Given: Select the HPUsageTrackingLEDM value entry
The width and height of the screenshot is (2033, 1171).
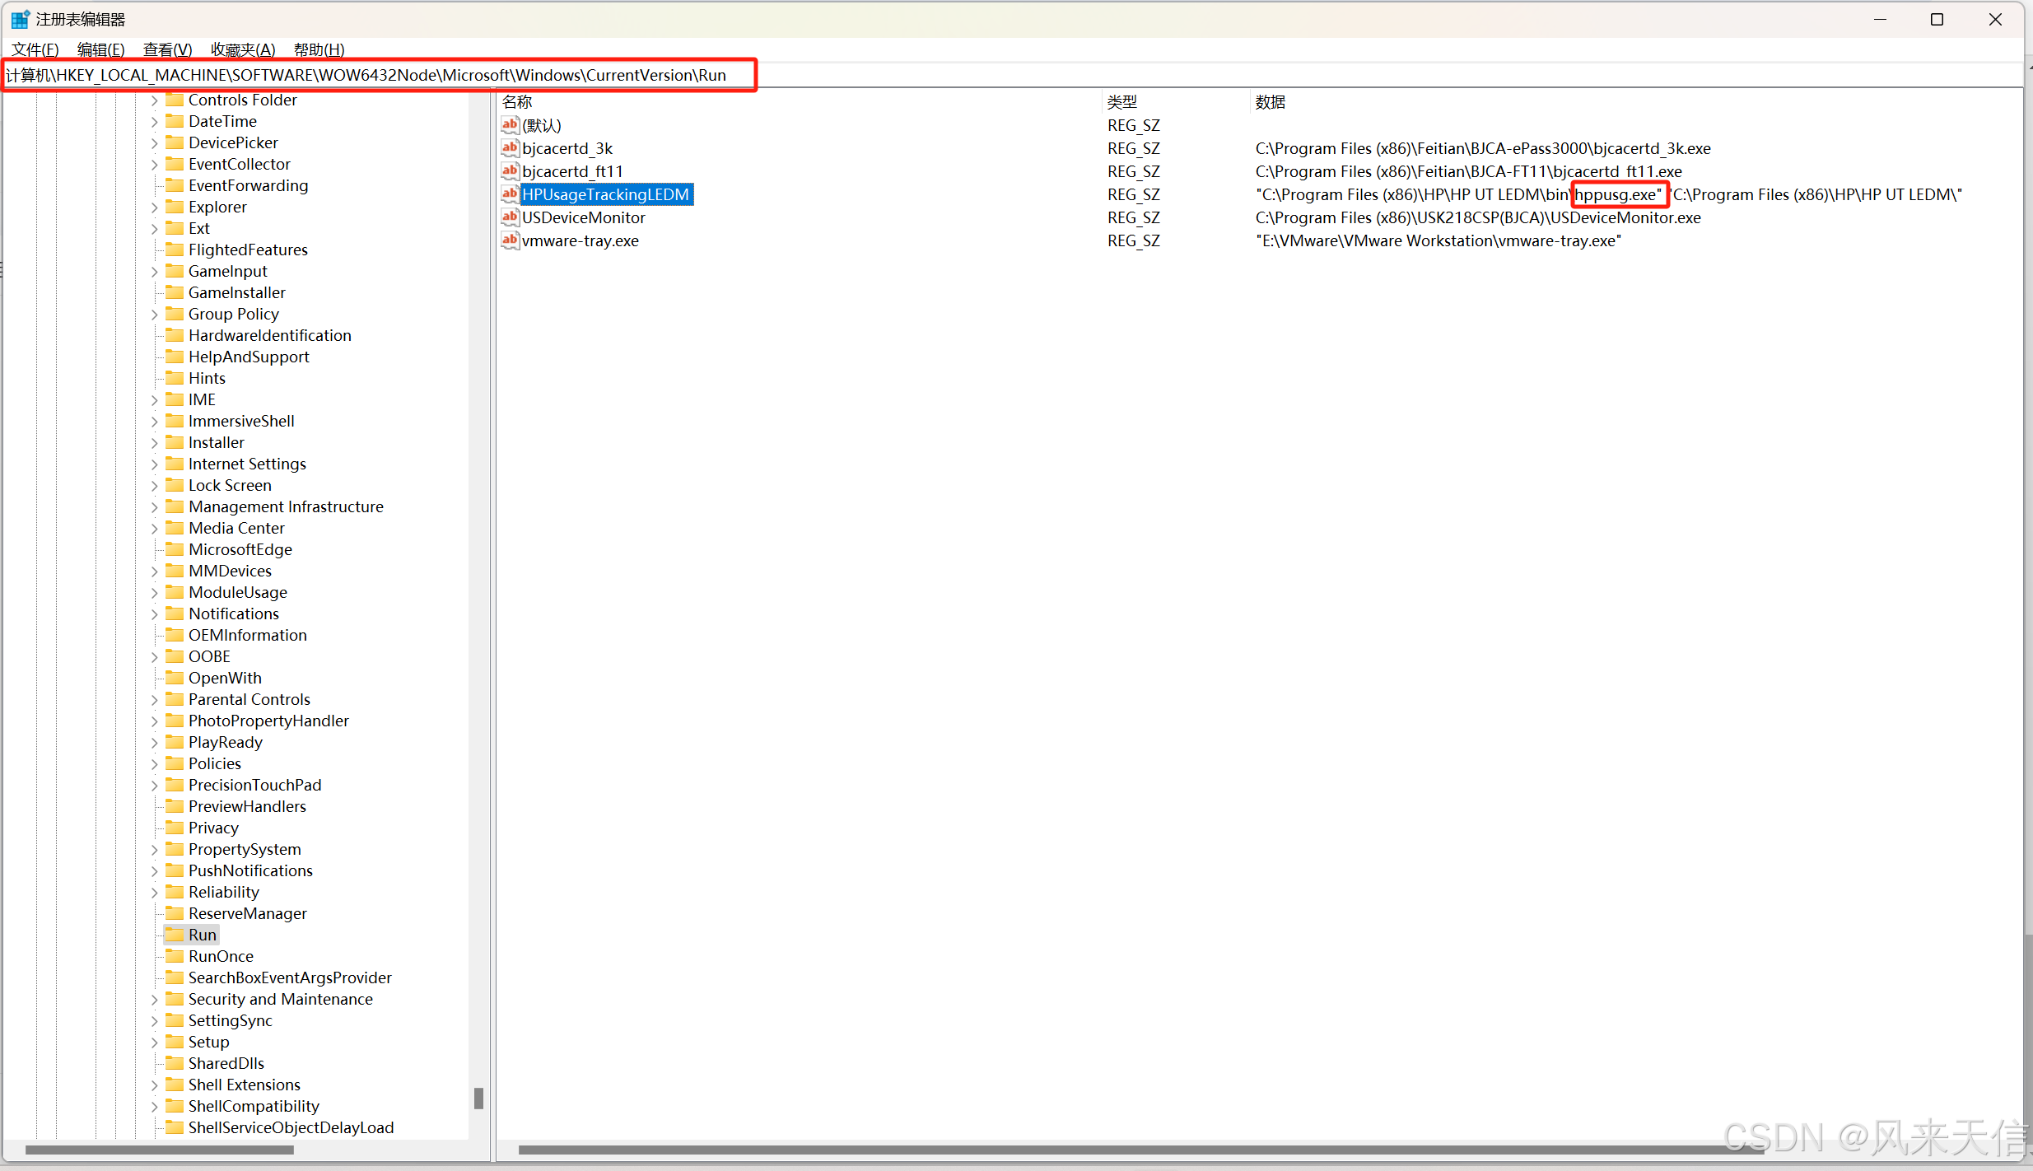Looking at the screenshot, I should (605, 194).
